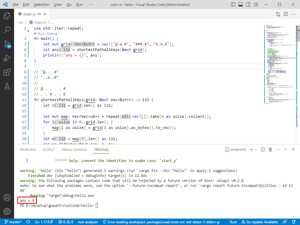Kill the terminal with trash icon

[270, 150]
